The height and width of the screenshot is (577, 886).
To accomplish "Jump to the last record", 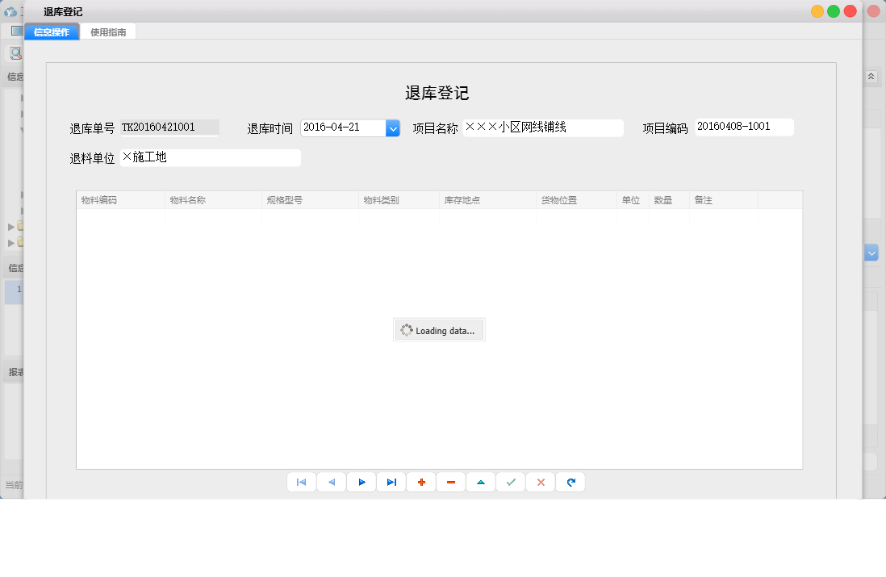I will pos(391,482).
